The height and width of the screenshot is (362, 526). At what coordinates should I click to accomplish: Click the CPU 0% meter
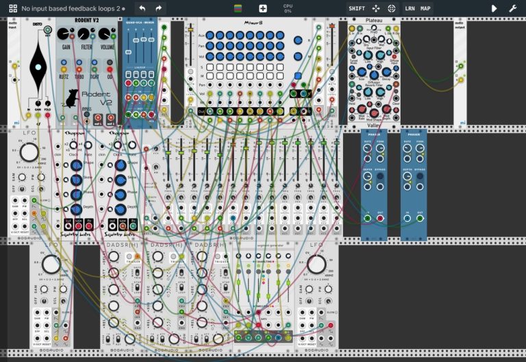pyautogui.click(x=288, y=8)
